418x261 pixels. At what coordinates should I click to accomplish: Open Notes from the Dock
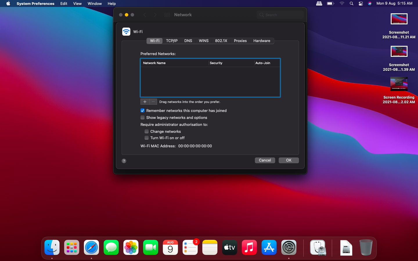pyautogui.click(x=210, y=247)
